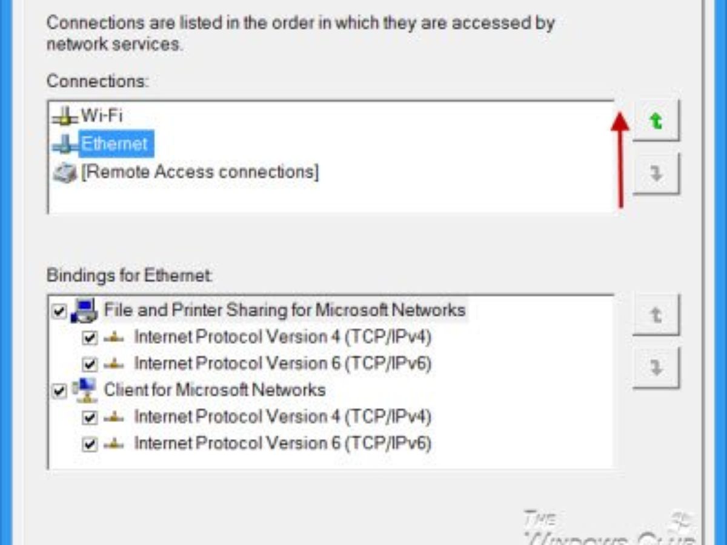Click the green move-up arrow for Connections
The image size is (727, 545).
click(656, 122)
